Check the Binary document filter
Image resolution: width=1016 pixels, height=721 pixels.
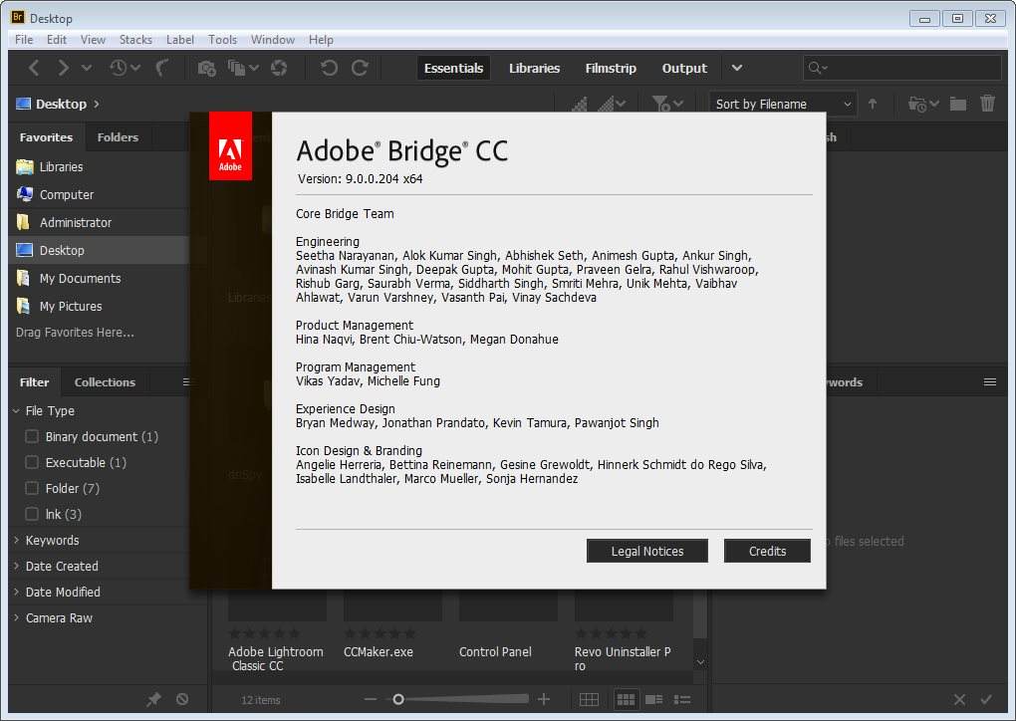pyautogui.click(x=31, y=436)
